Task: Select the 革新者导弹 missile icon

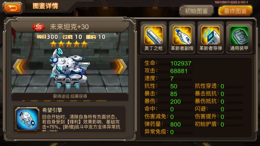Action: tap(211, 35)
